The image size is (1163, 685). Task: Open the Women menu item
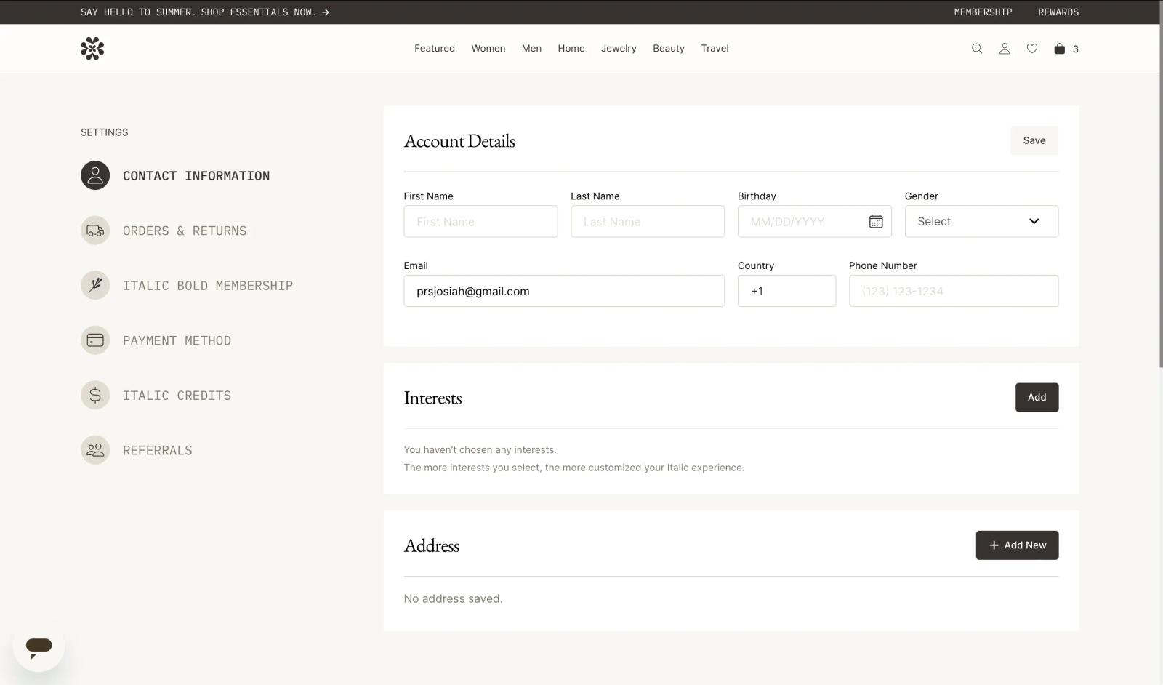pos(488,49)
